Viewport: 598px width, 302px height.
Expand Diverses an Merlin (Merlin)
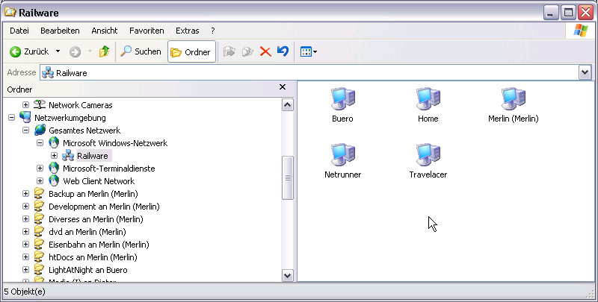(25, 219)
